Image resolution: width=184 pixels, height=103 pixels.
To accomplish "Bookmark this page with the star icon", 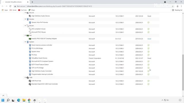I will 173,6.
